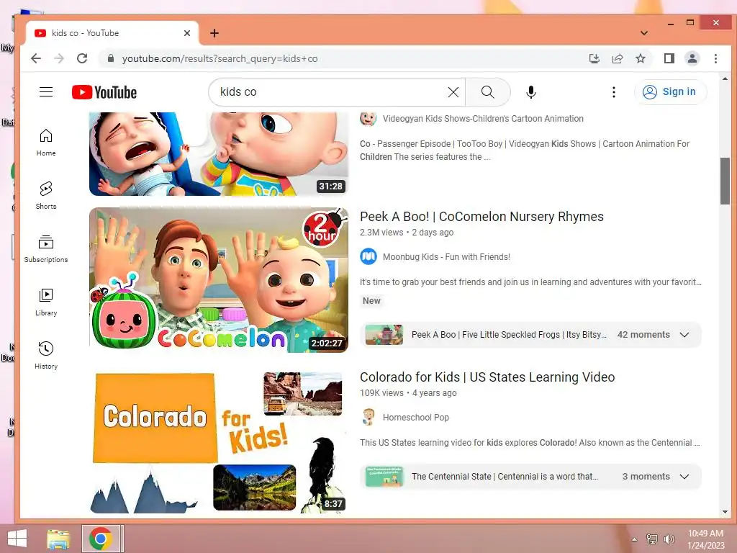Click the 'kids co' search input field
This screenshot has height=553, width=737.
click(329, 92)
